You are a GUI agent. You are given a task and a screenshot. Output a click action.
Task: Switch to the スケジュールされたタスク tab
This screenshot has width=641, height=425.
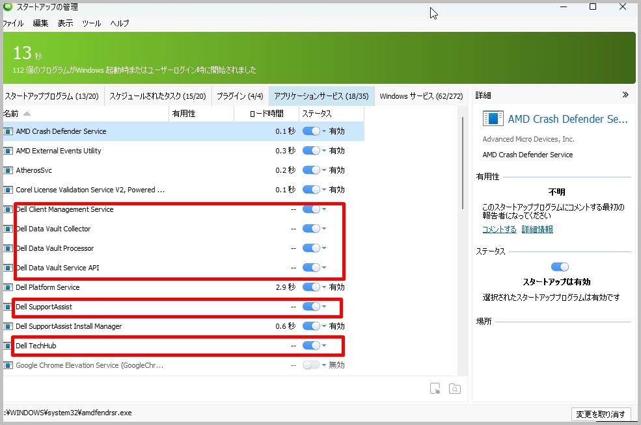coord(157,96)
